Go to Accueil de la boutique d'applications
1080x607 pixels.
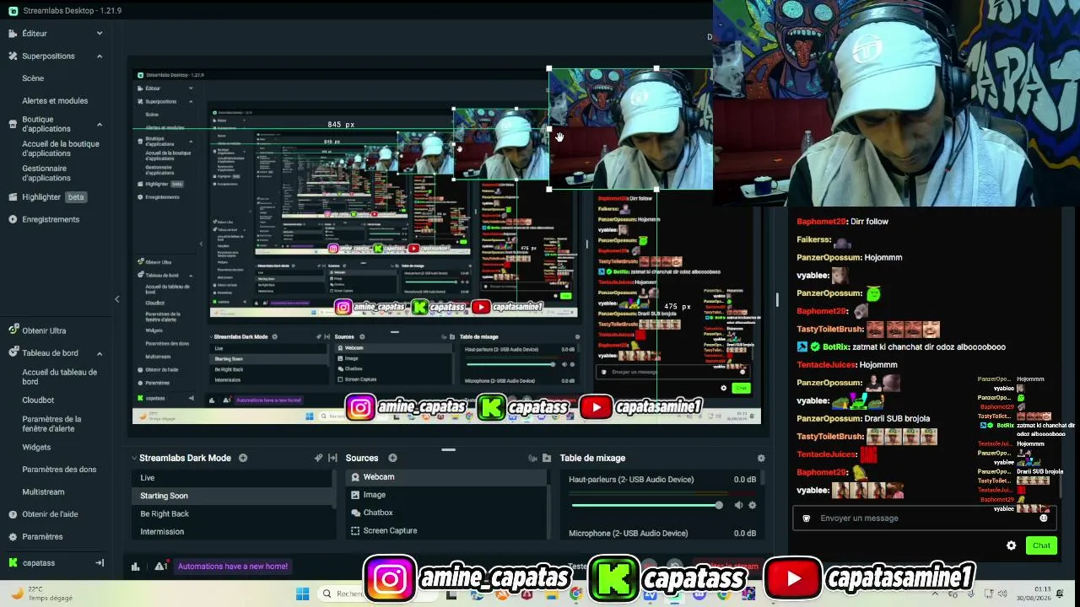(61, 148)
